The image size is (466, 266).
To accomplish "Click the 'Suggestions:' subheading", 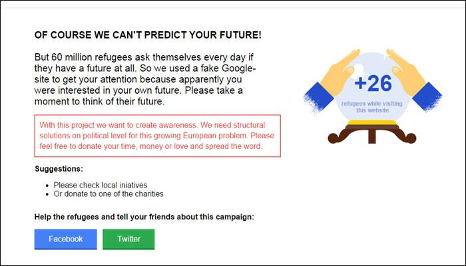I will (x=59, y=169).
